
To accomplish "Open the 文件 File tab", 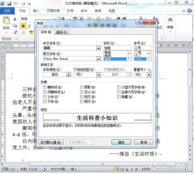I will coord(7,11).
